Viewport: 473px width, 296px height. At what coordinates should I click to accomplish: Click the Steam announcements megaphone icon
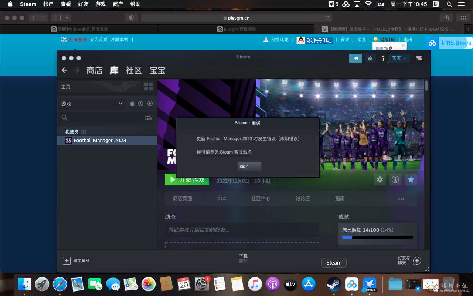pos(355,58)
